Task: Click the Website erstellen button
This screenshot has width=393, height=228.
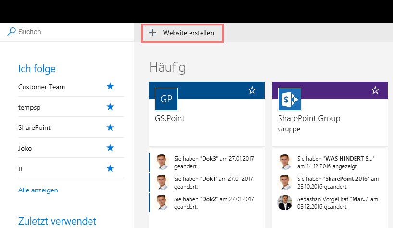Action: (182, 33)
